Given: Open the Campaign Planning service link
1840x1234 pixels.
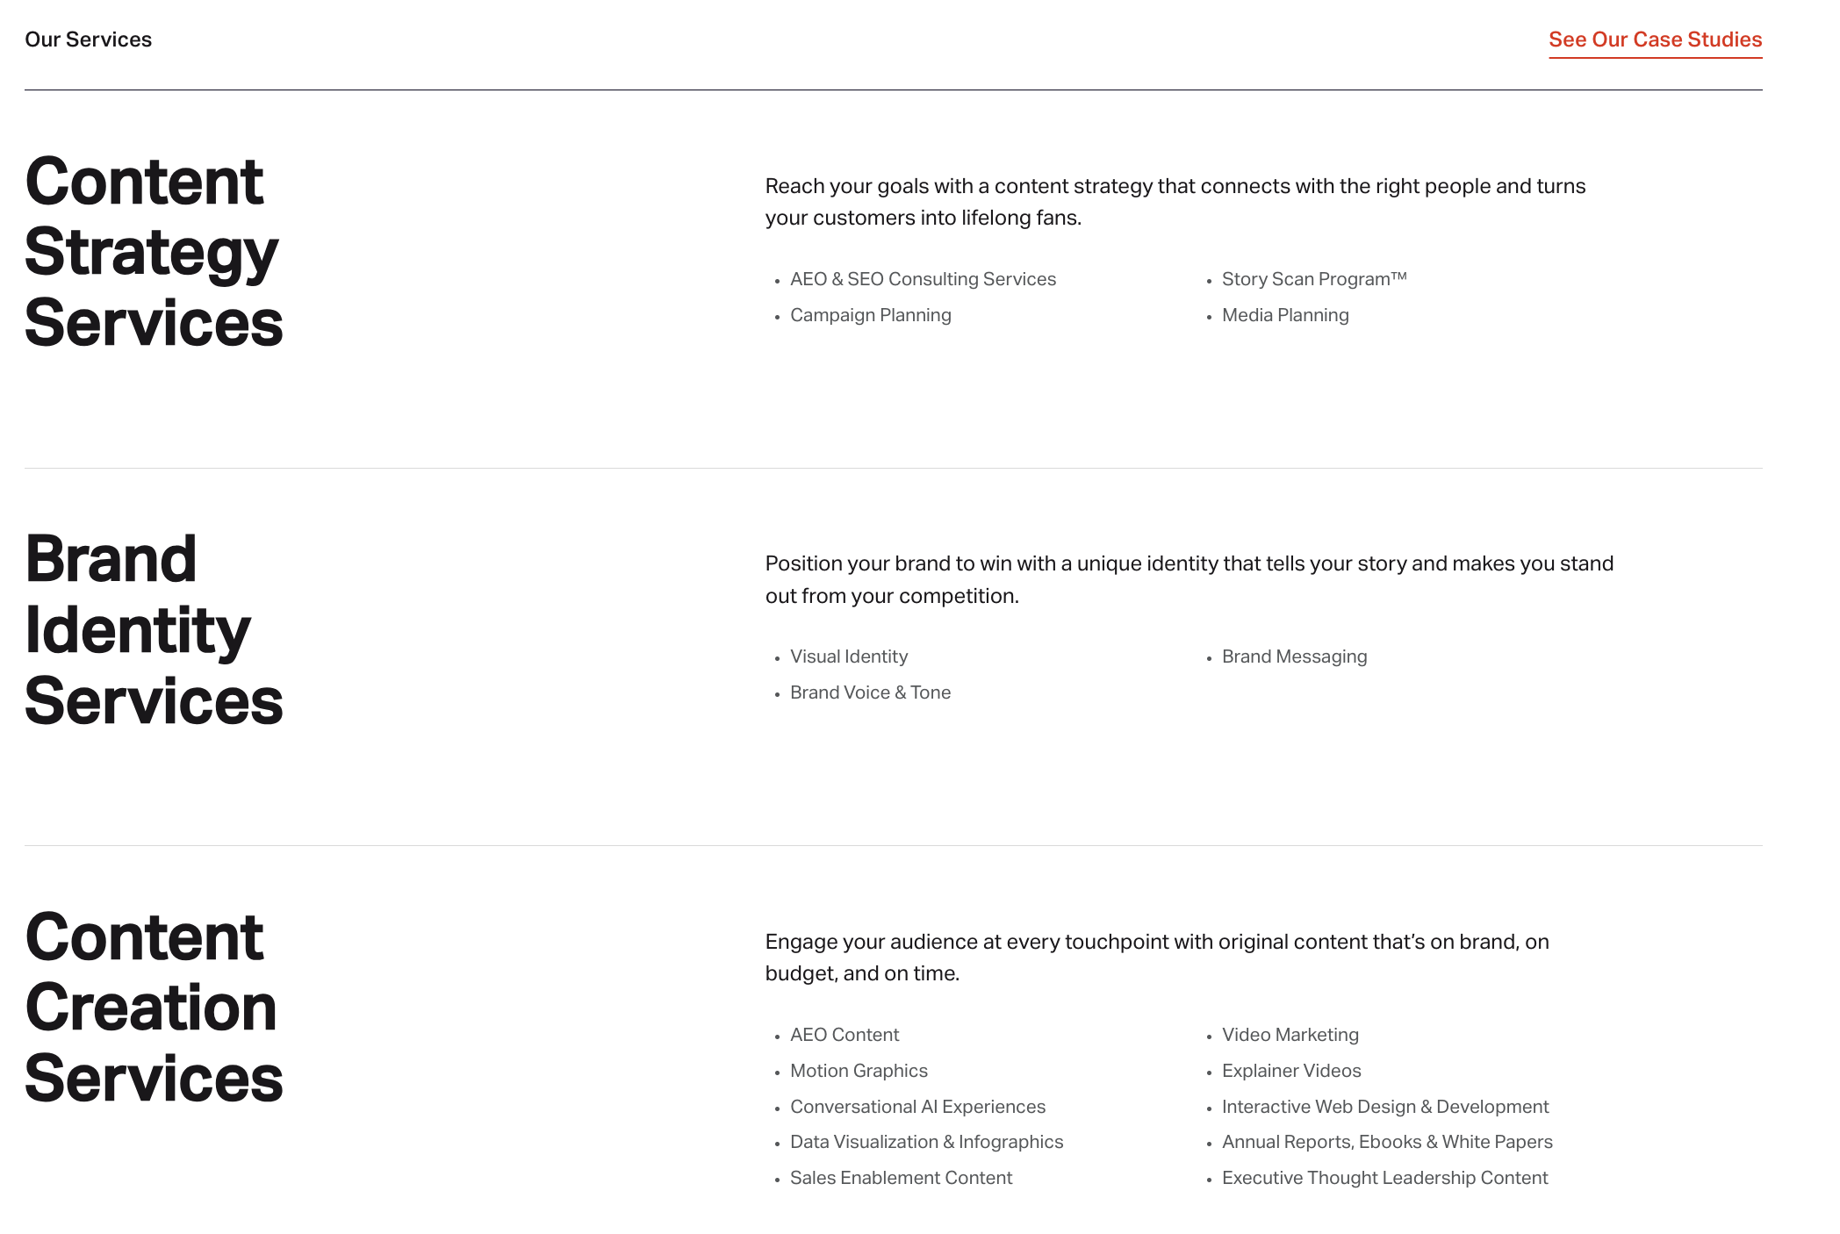Looking at the screenshot, I should point(870,315).
